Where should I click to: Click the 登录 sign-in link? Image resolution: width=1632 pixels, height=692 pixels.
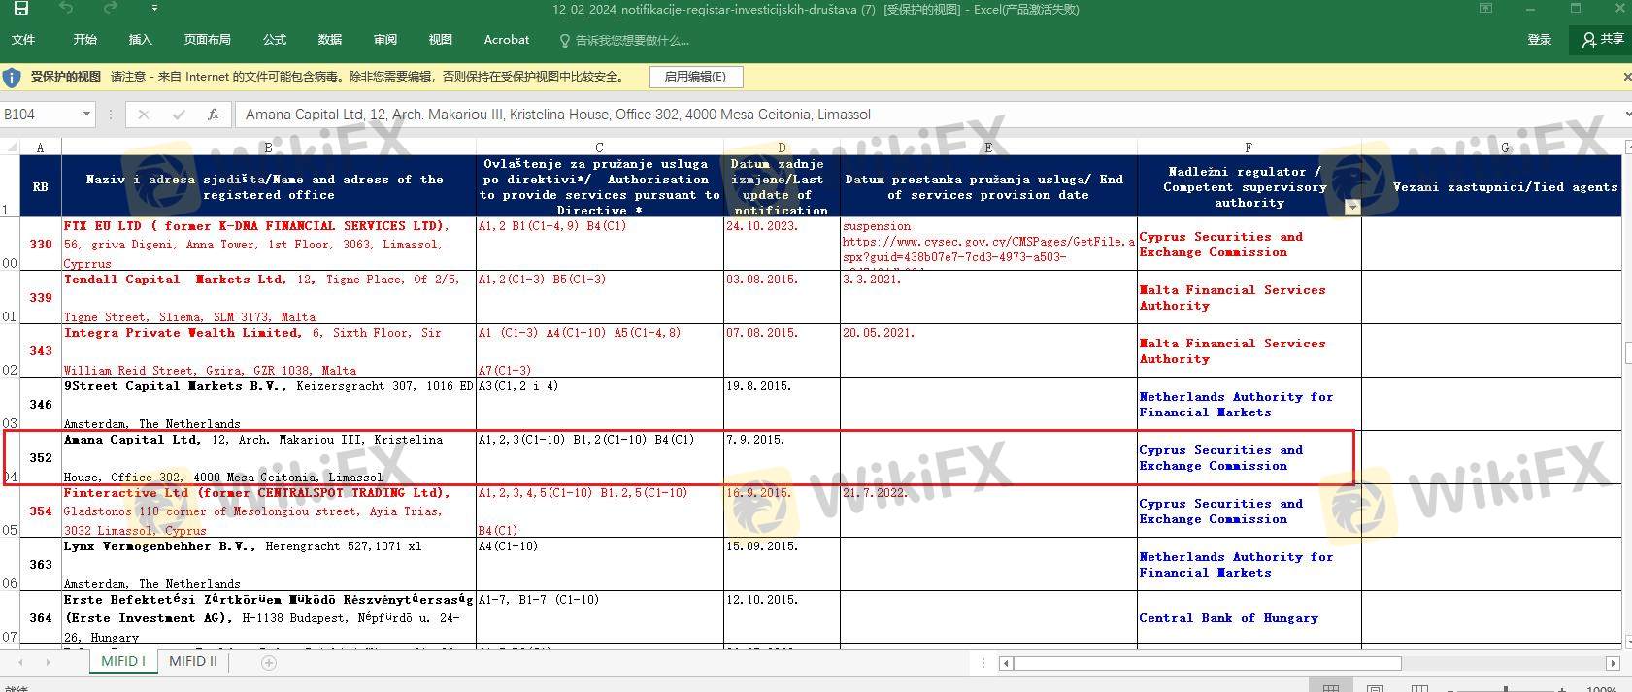[1539, 40]
